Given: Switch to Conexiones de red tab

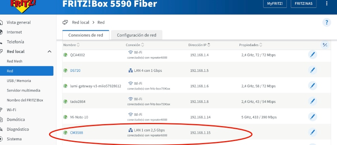Looking at the screenshot, I should 86,35.
